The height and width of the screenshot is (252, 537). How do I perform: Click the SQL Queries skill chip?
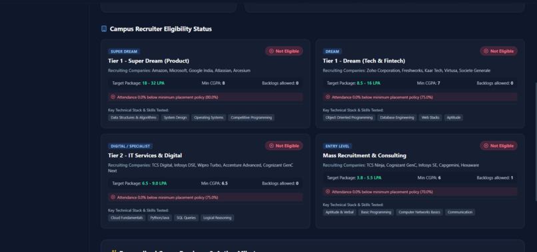pos(187,218)
